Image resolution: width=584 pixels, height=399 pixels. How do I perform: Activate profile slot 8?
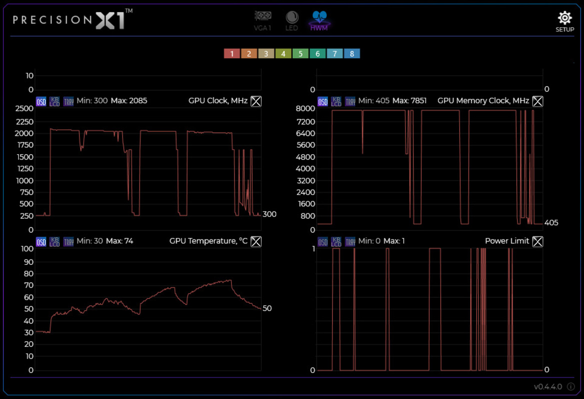352,53
